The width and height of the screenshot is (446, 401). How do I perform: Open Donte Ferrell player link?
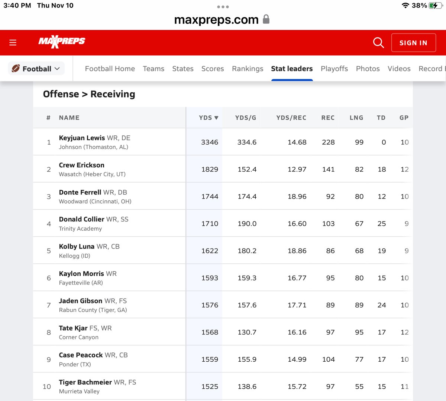click(80, 192)
